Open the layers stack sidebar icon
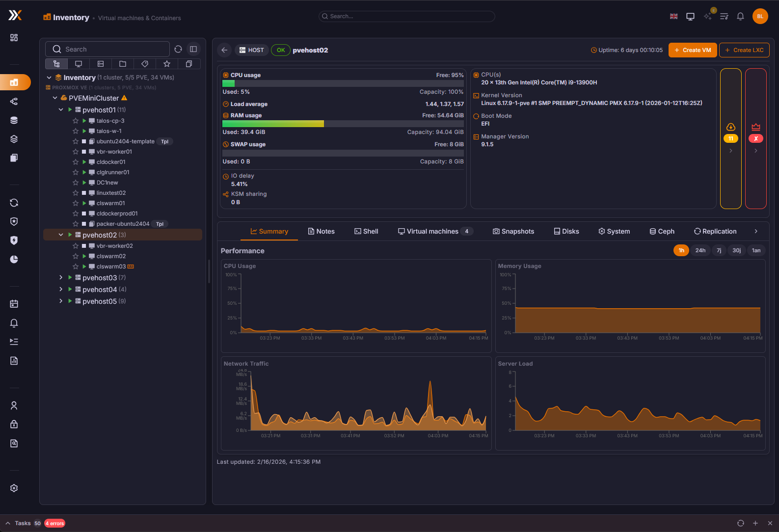 (14, 139)
